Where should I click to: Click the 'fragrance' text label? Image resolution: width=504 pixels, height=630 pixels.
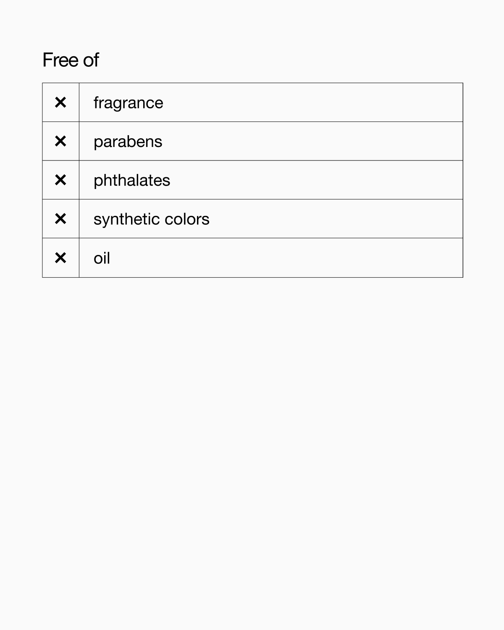128,103
